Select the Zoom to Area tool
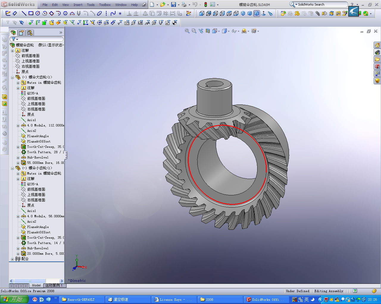Image resolution: width=381 pixels, height=304 pixels. [194, 31]
